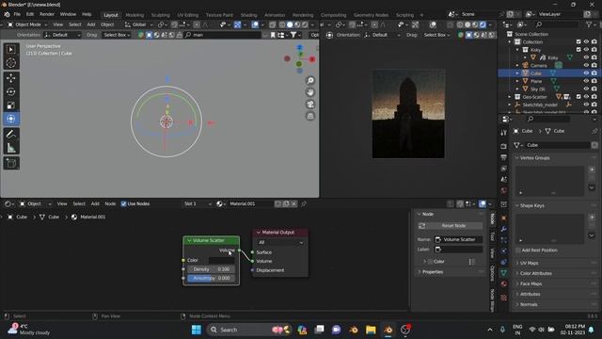Viewport: 602px width, 339px height.
Task: Click the outliner search field
Action: tap(556, 24)
